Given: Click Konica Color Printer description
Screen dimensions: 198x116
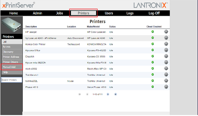Looking at the screenshot, I should click(35, 44).
